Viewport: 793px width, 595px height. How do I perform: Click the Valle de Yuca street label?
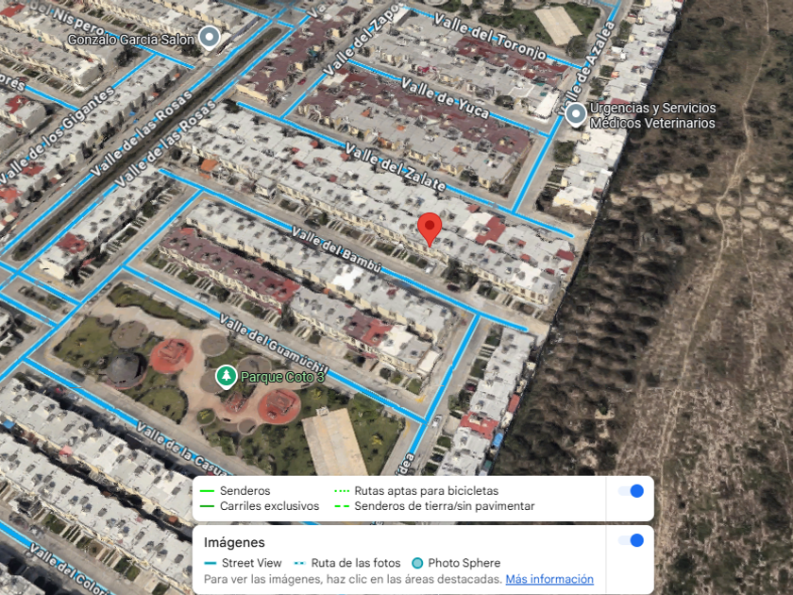coord(446,97)
